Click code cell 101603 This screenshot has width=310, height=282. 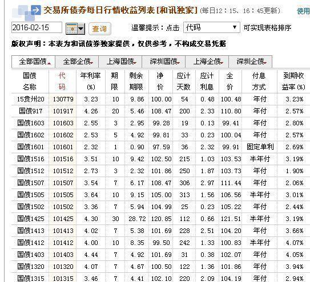coord(63,123)
